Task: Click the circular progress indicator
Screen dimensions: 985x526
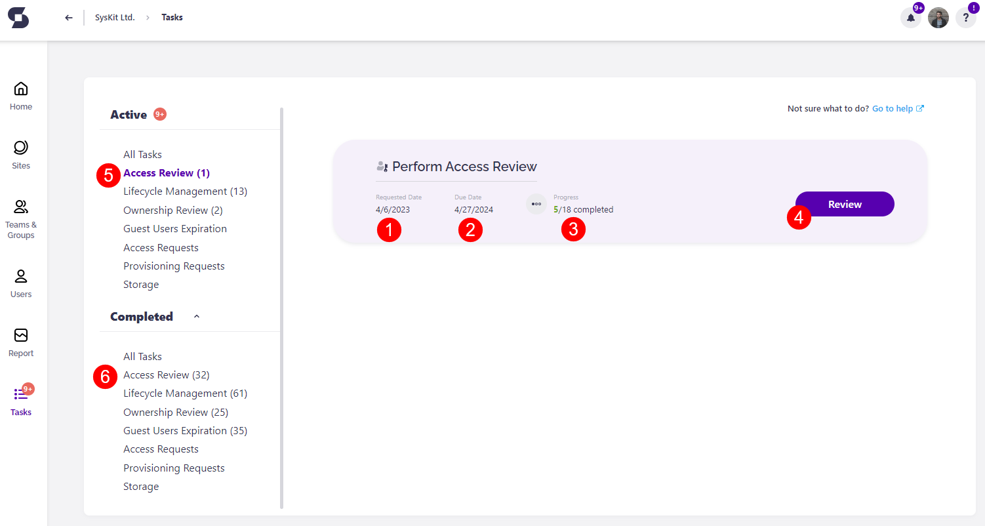Action: tap(536, 204)
